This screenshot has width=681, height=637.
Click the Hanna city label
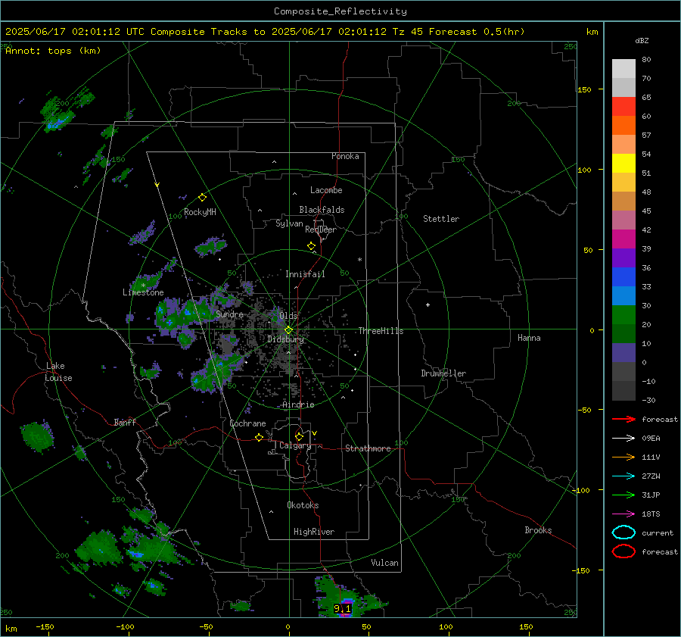529,338
